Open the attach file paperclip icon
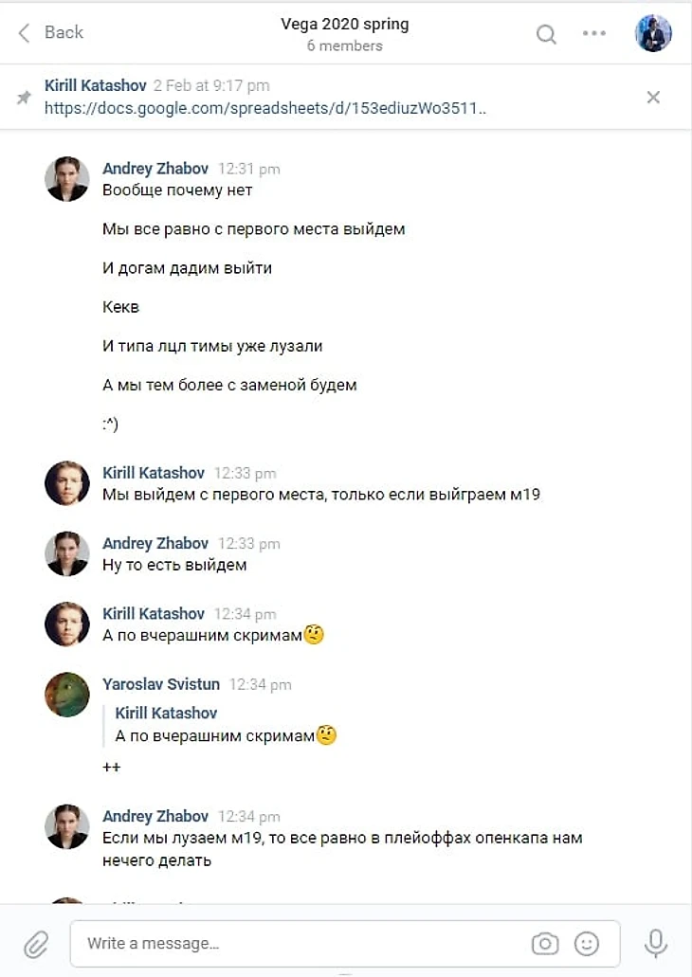692x977 pixels. pyautogui.click(x=36, y=945)
